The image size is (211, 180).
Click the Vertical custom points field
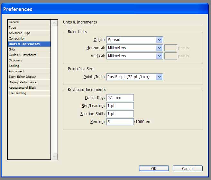[x=170, y=56]
